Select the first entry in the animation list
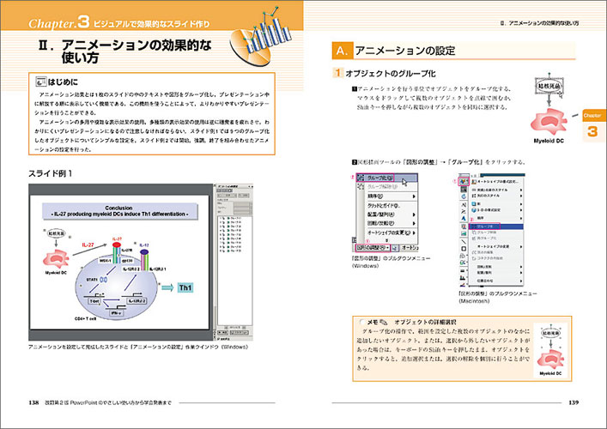 235,218
